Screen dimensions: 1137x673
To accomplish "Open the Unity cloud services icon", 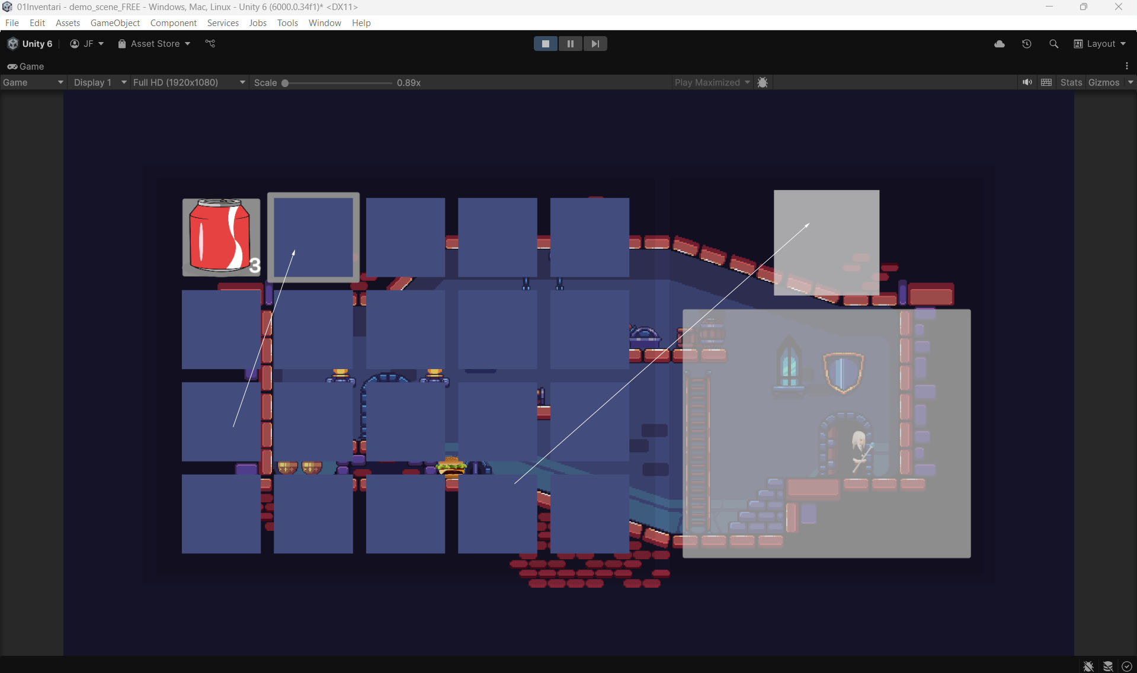I will (x=999, y=44).
